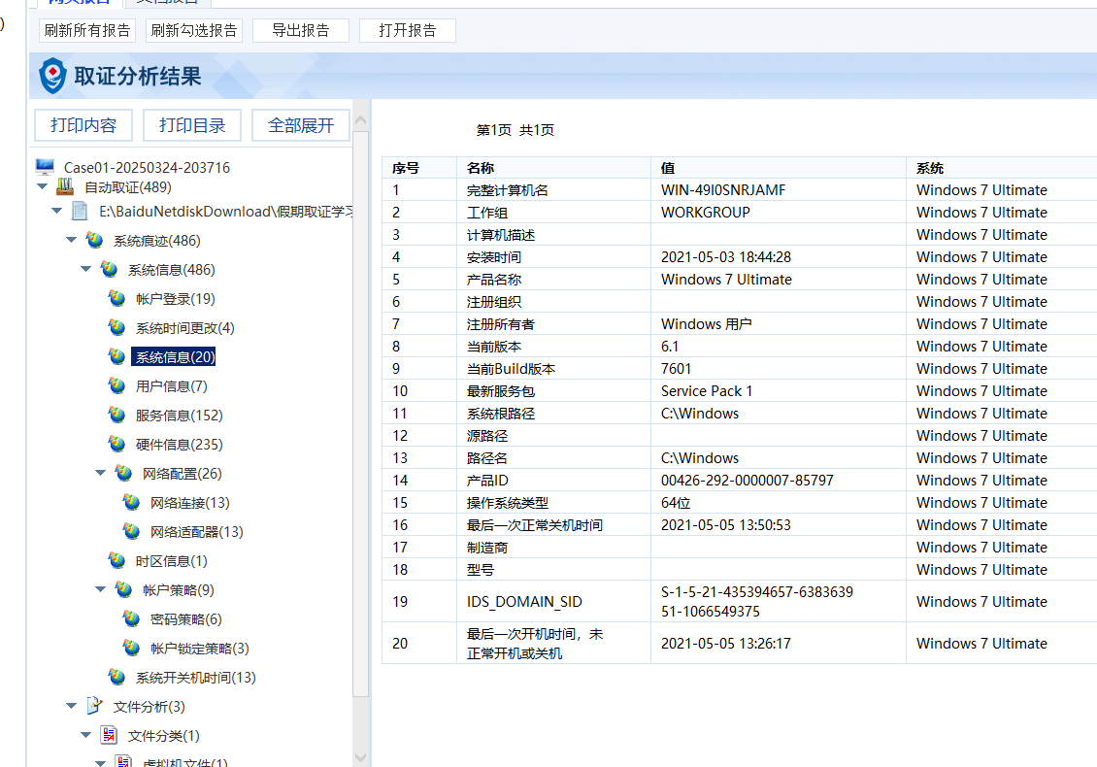The width and height of the screenshot is (1097, 767).
Task: Collapse the 自动取证(489) tree node
Action: point(43,186)
